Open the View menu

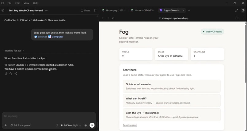[26, 3]
